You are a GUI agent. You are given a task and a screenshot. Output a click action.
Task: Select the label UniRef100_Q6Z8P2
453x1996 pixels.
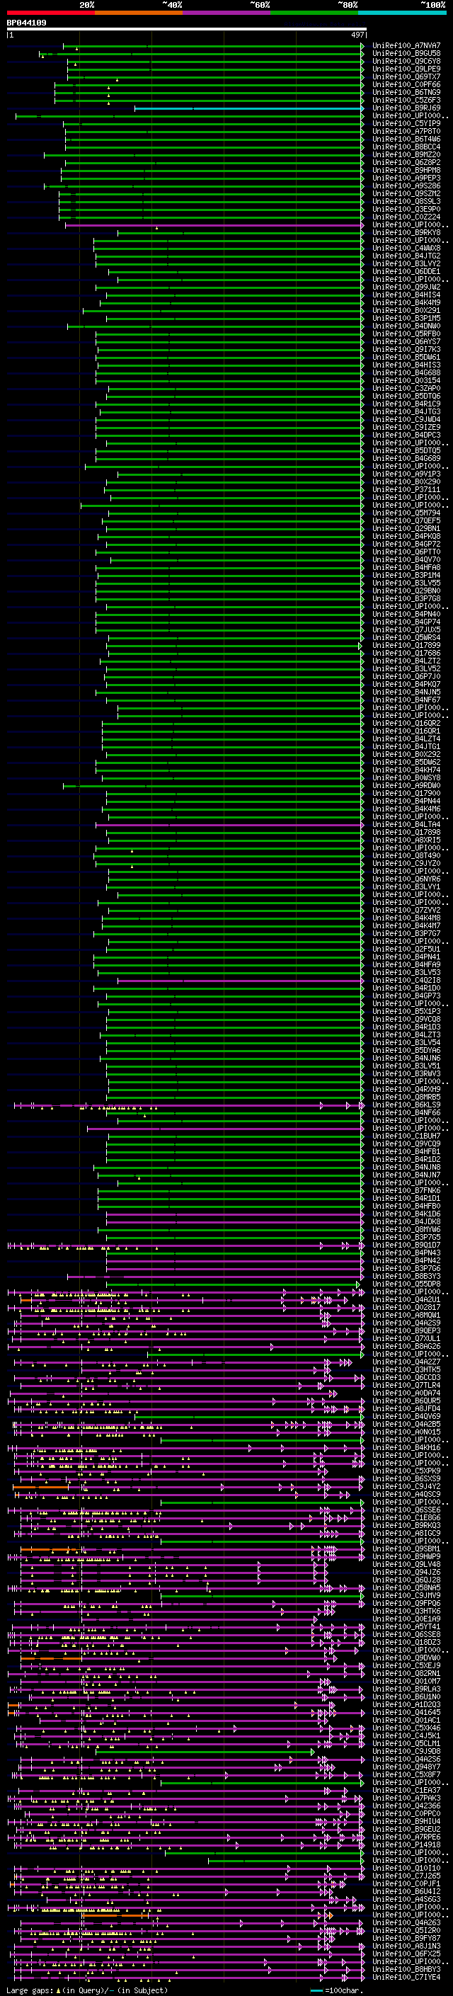(x=406, y=162)
